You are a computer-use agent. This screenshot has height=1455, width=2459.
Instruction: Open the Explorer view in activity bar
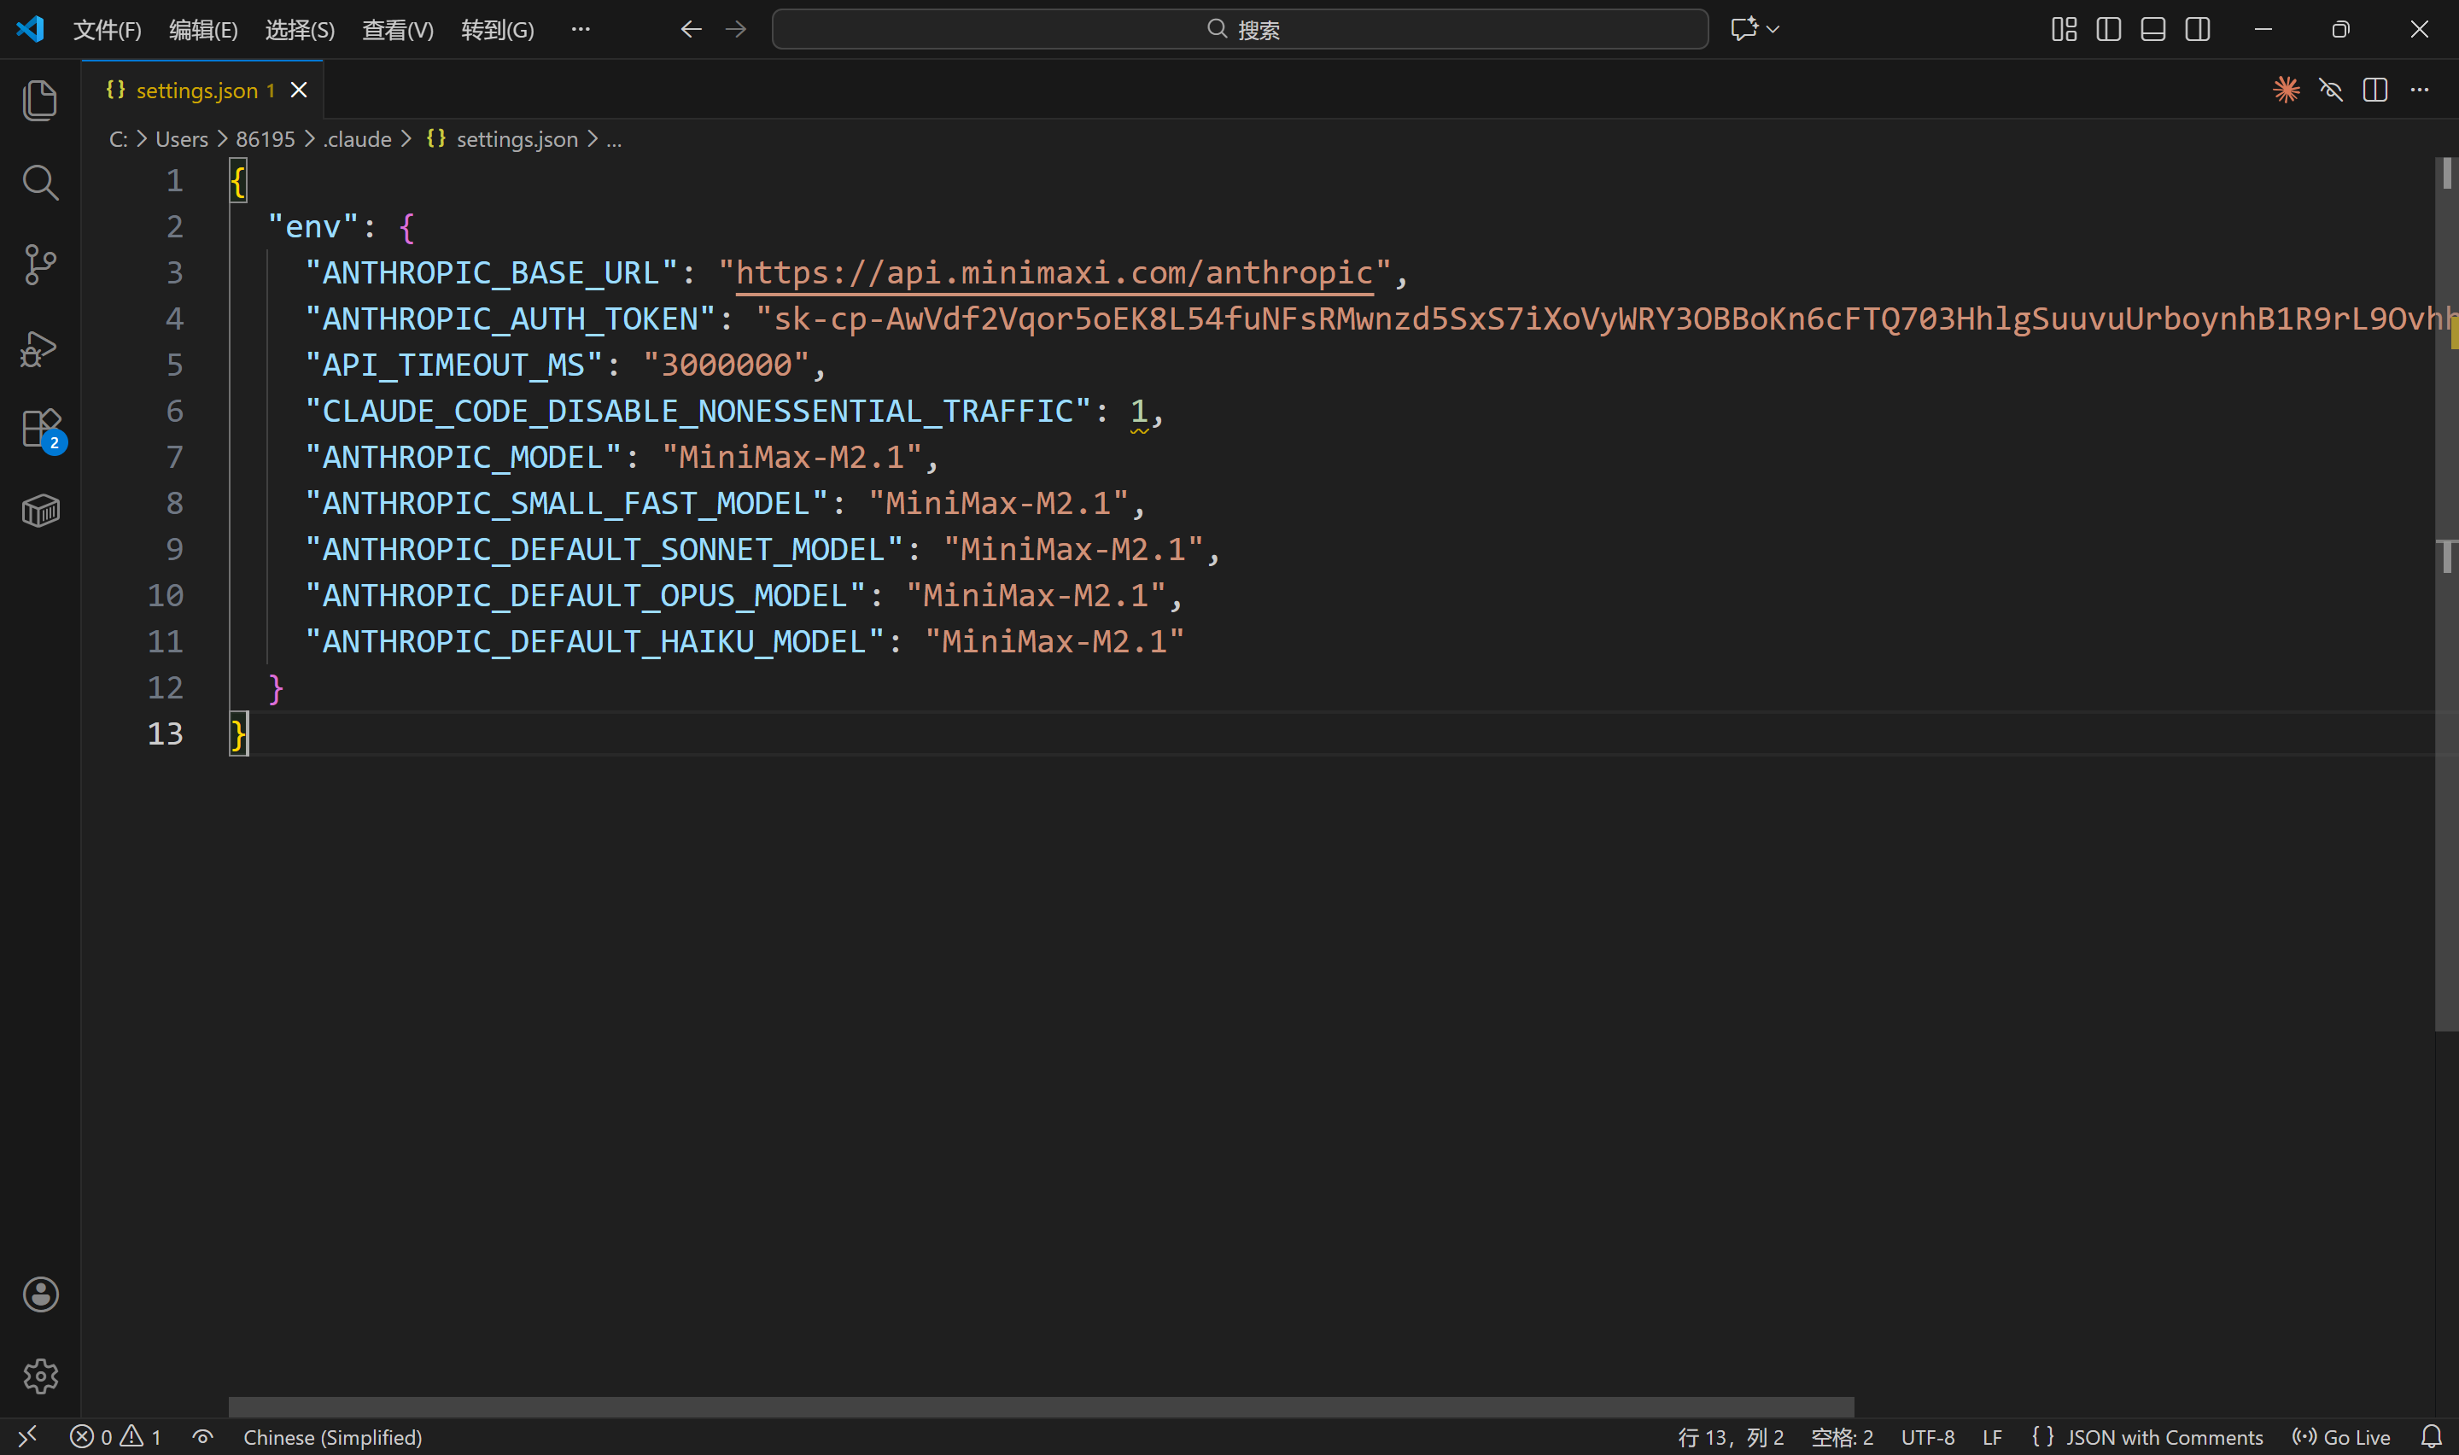[40, 100]
